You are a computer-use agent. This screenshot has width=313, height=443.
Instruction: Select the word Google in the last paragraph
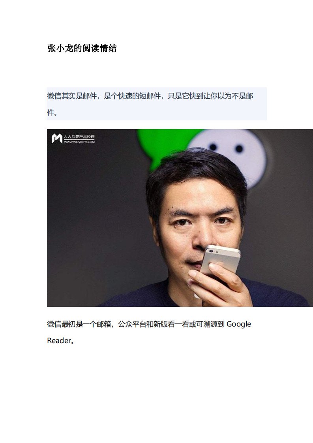click(x=239, y=324)
